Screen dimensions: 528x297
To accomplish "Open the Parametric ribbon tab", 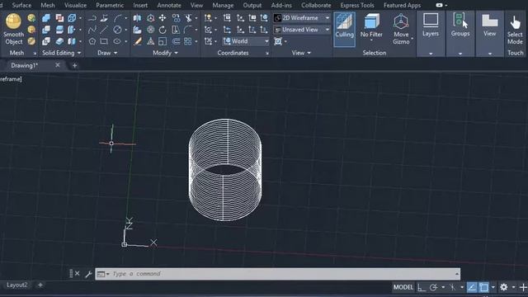I will coord(110,5).
